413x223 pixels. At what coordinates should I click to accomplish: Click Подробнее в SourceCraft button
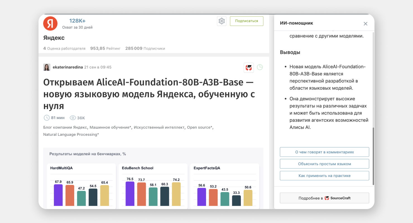(x=325, y=198)
